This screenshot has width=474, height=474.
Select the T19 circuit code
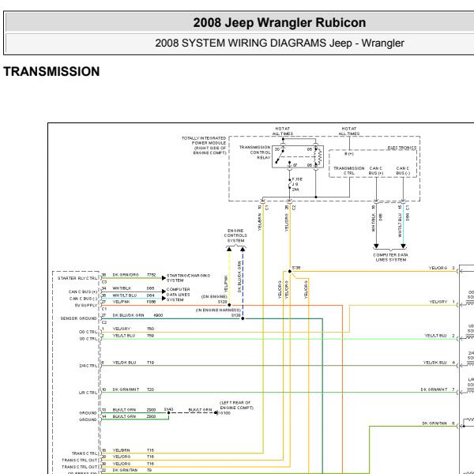pyautogui.click(x=150, y=363)
